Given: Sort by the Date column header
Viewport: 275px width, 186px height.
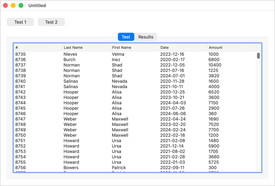Looking at the screenshot, I should 183,48.
